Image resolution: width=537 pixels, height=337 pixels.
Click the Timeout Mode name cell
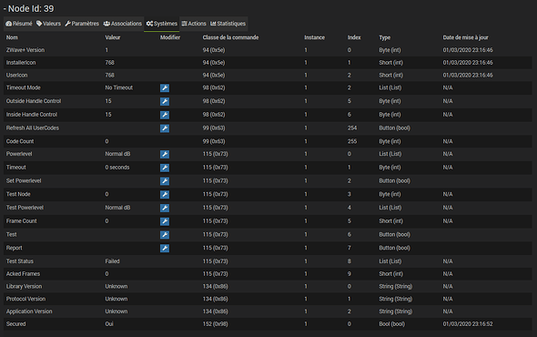24,87
